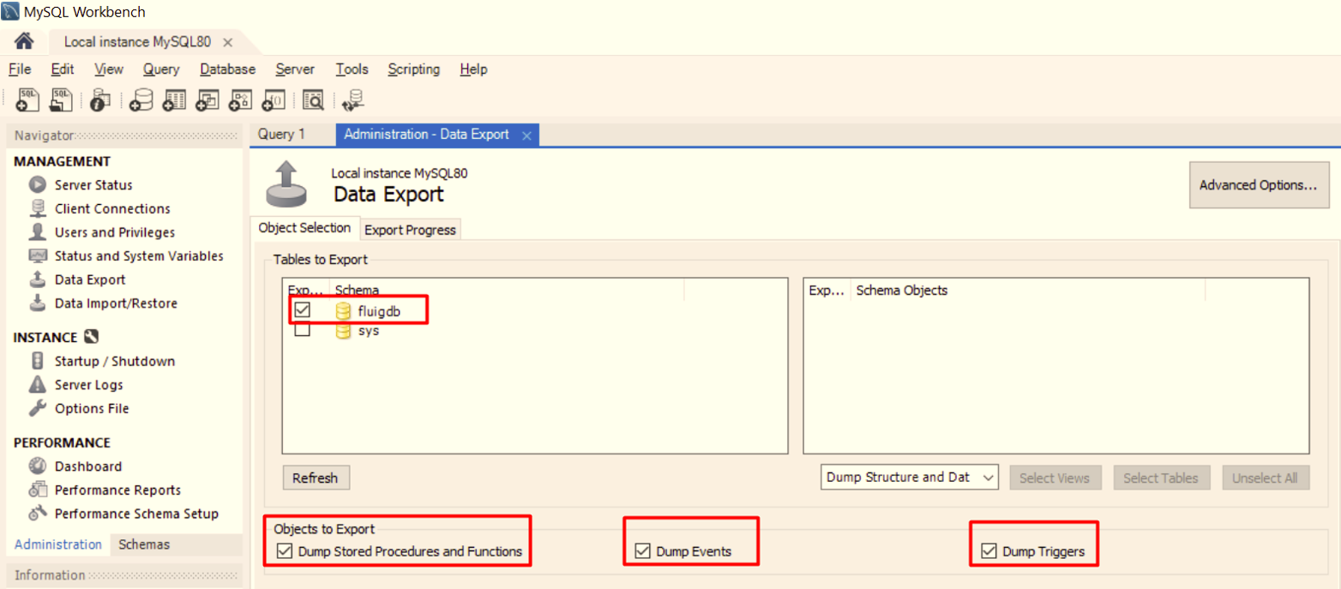
Task: Open Performance Schema Setup
Action: pyautogui.click(x=136, y=514)
